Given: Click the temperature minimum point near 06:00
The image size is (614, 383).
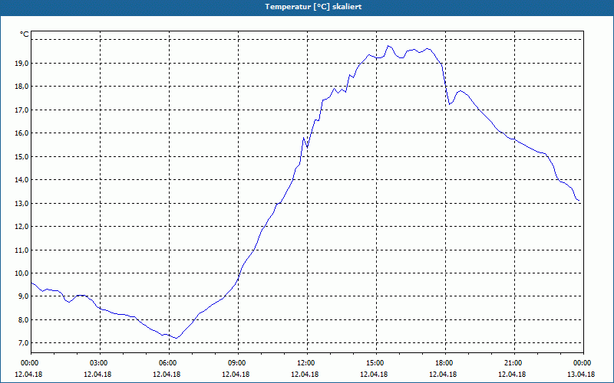Looking at the screenshot, I should (177, 338).
